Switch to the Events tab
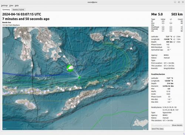Image resolution: width=185 pixels, height=135 pixels. click(x=18, y=10)
